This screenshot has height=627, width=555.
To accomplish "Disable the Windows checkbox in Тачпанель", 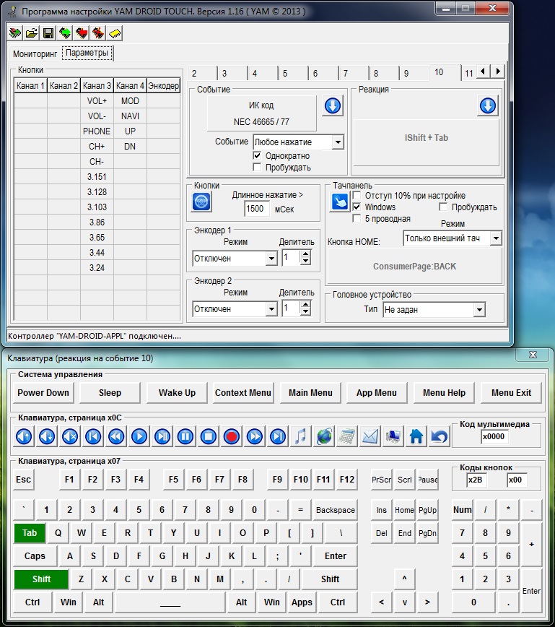I will click(357, 207).
